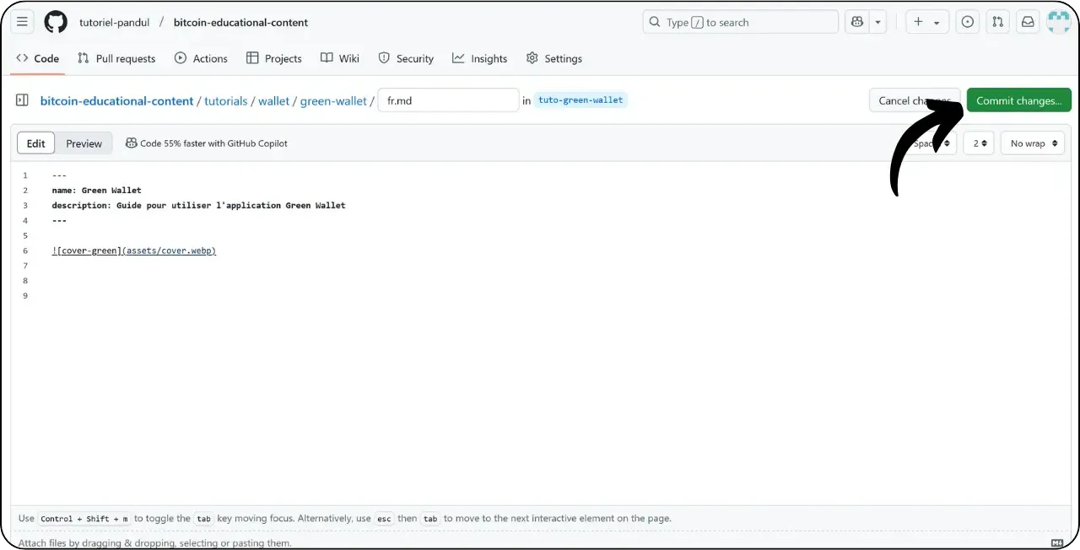The image size is (1080, 550).
Task: Switch to the Preview tab
Action: 84,143
